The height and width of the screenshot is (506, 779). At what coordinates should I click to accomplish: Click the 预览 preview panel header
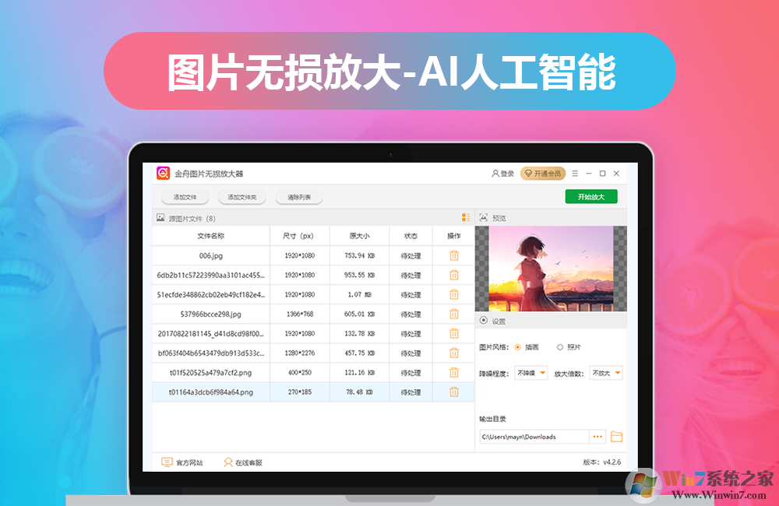(x=493, y=218)
